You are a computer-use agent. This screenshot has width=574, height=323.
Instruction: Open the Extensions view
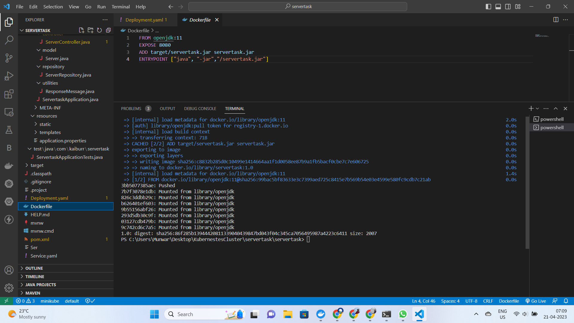pyautogui.click(x=9, y=94)
